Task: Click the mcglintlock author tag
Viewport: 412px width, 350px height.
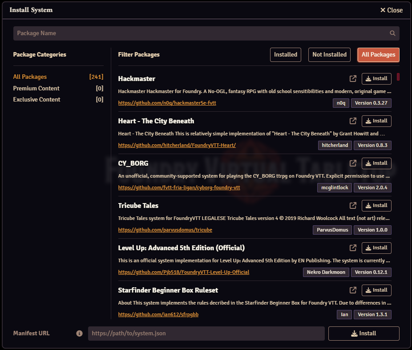Action: tap(335, 188)
